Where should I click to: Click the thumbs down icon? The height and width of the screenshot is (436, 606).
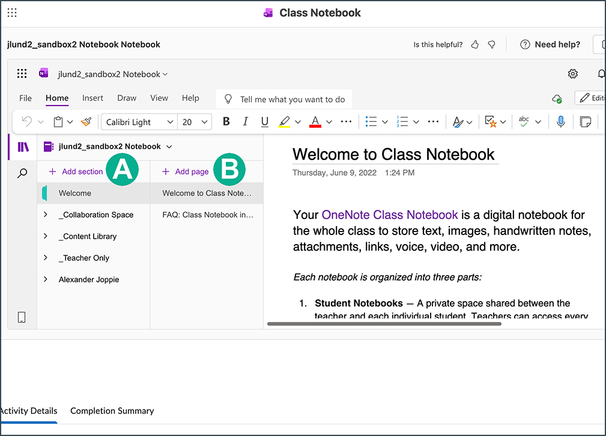coord(492,45)
